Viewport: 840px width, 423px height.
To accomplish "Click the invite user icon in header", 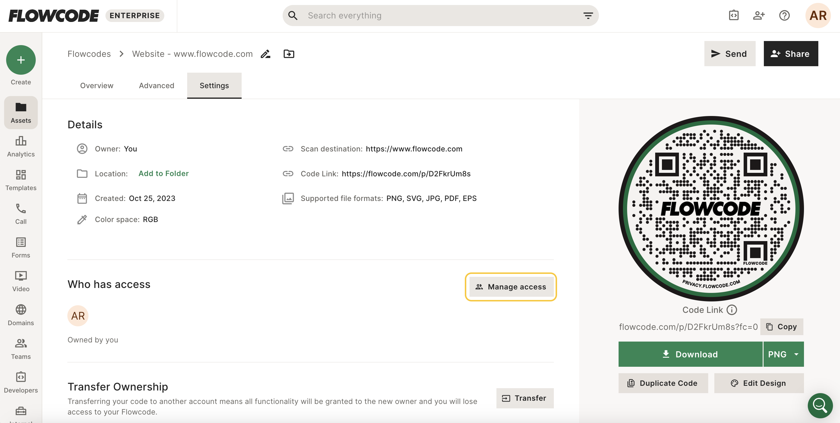I will [759, 15].
